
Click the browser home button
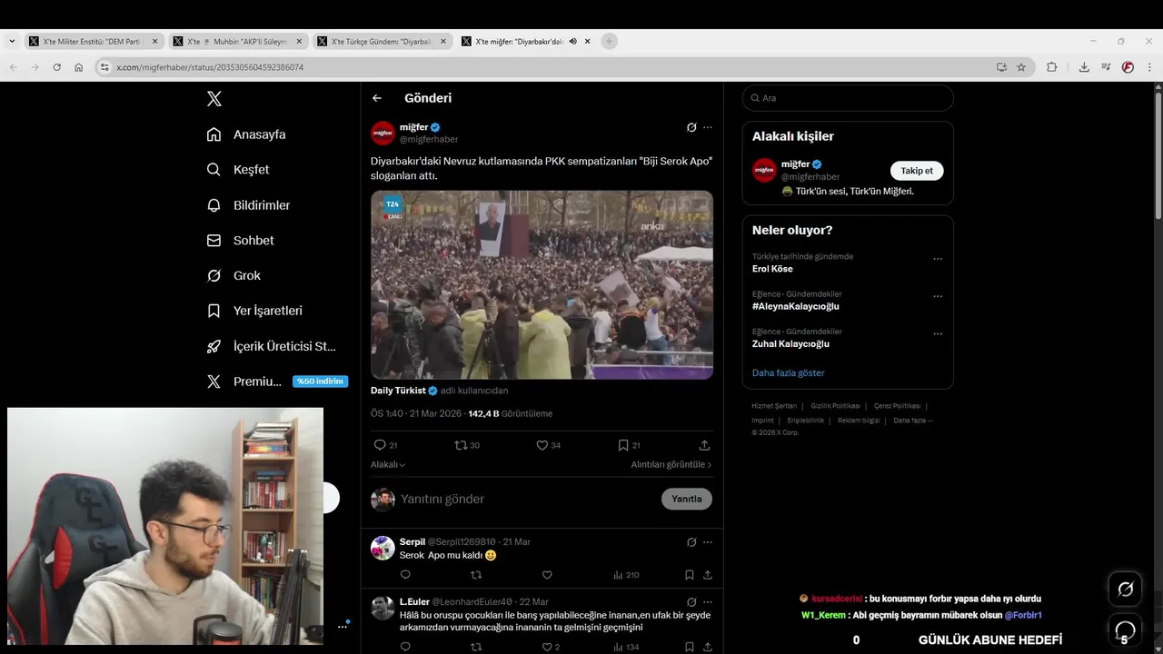click(79, 67)
